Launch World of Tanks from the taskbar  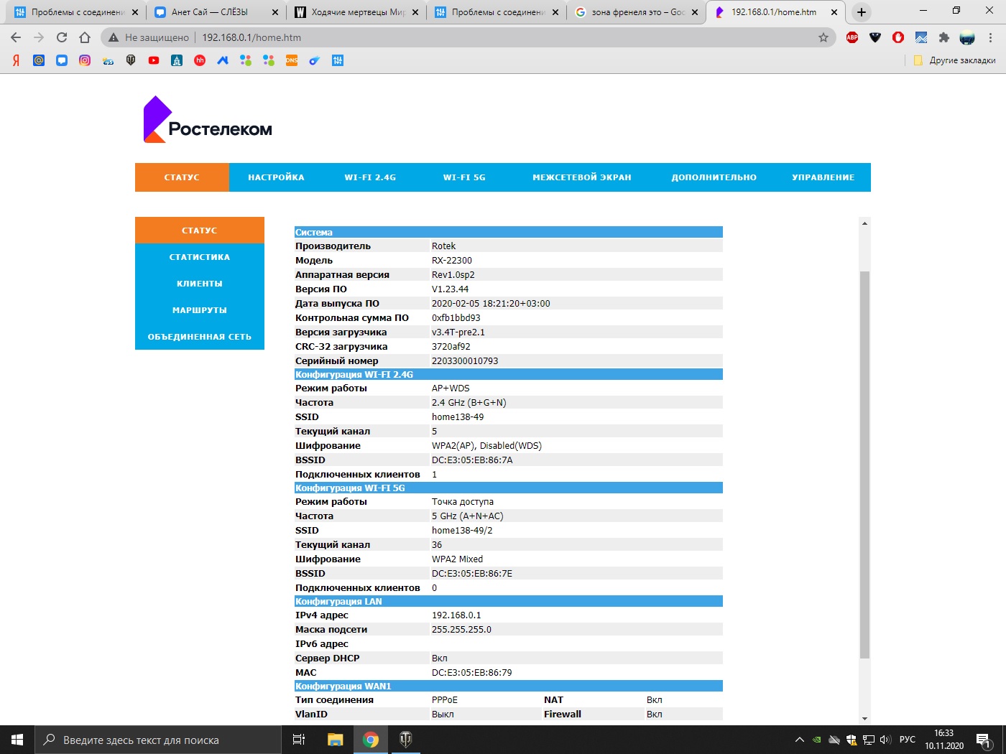point(405,740)
